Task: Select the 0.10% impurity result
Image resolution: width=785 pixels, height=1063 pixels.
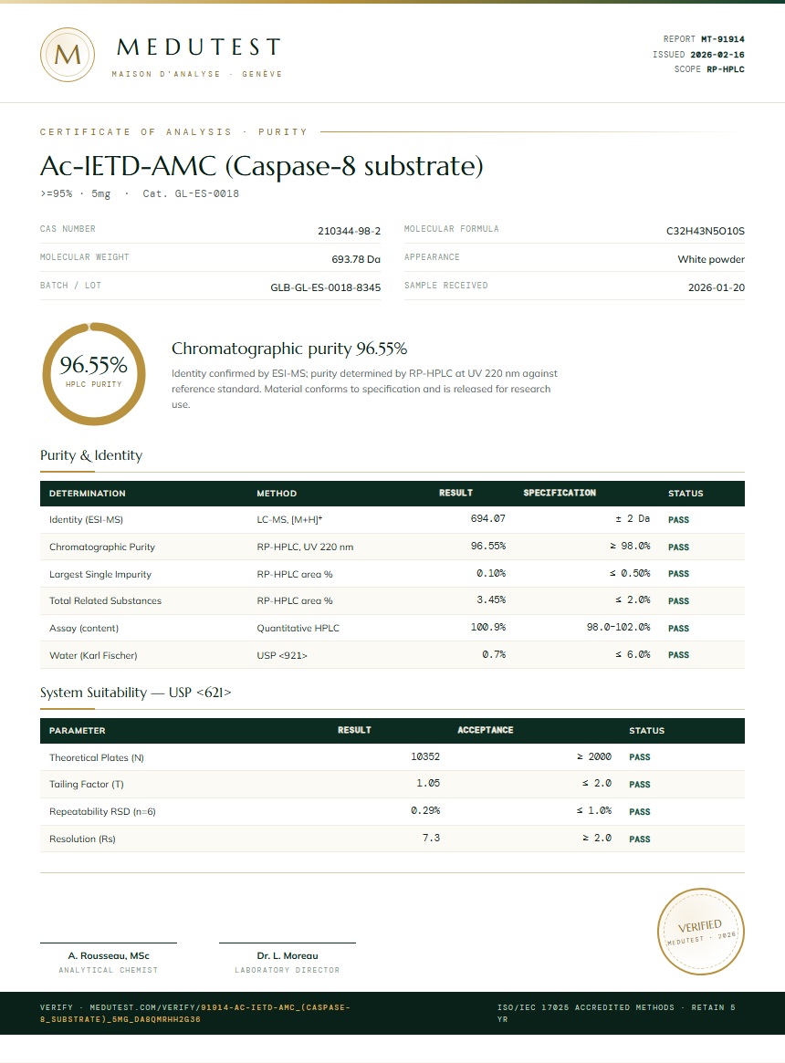Action: click(490, 574)
